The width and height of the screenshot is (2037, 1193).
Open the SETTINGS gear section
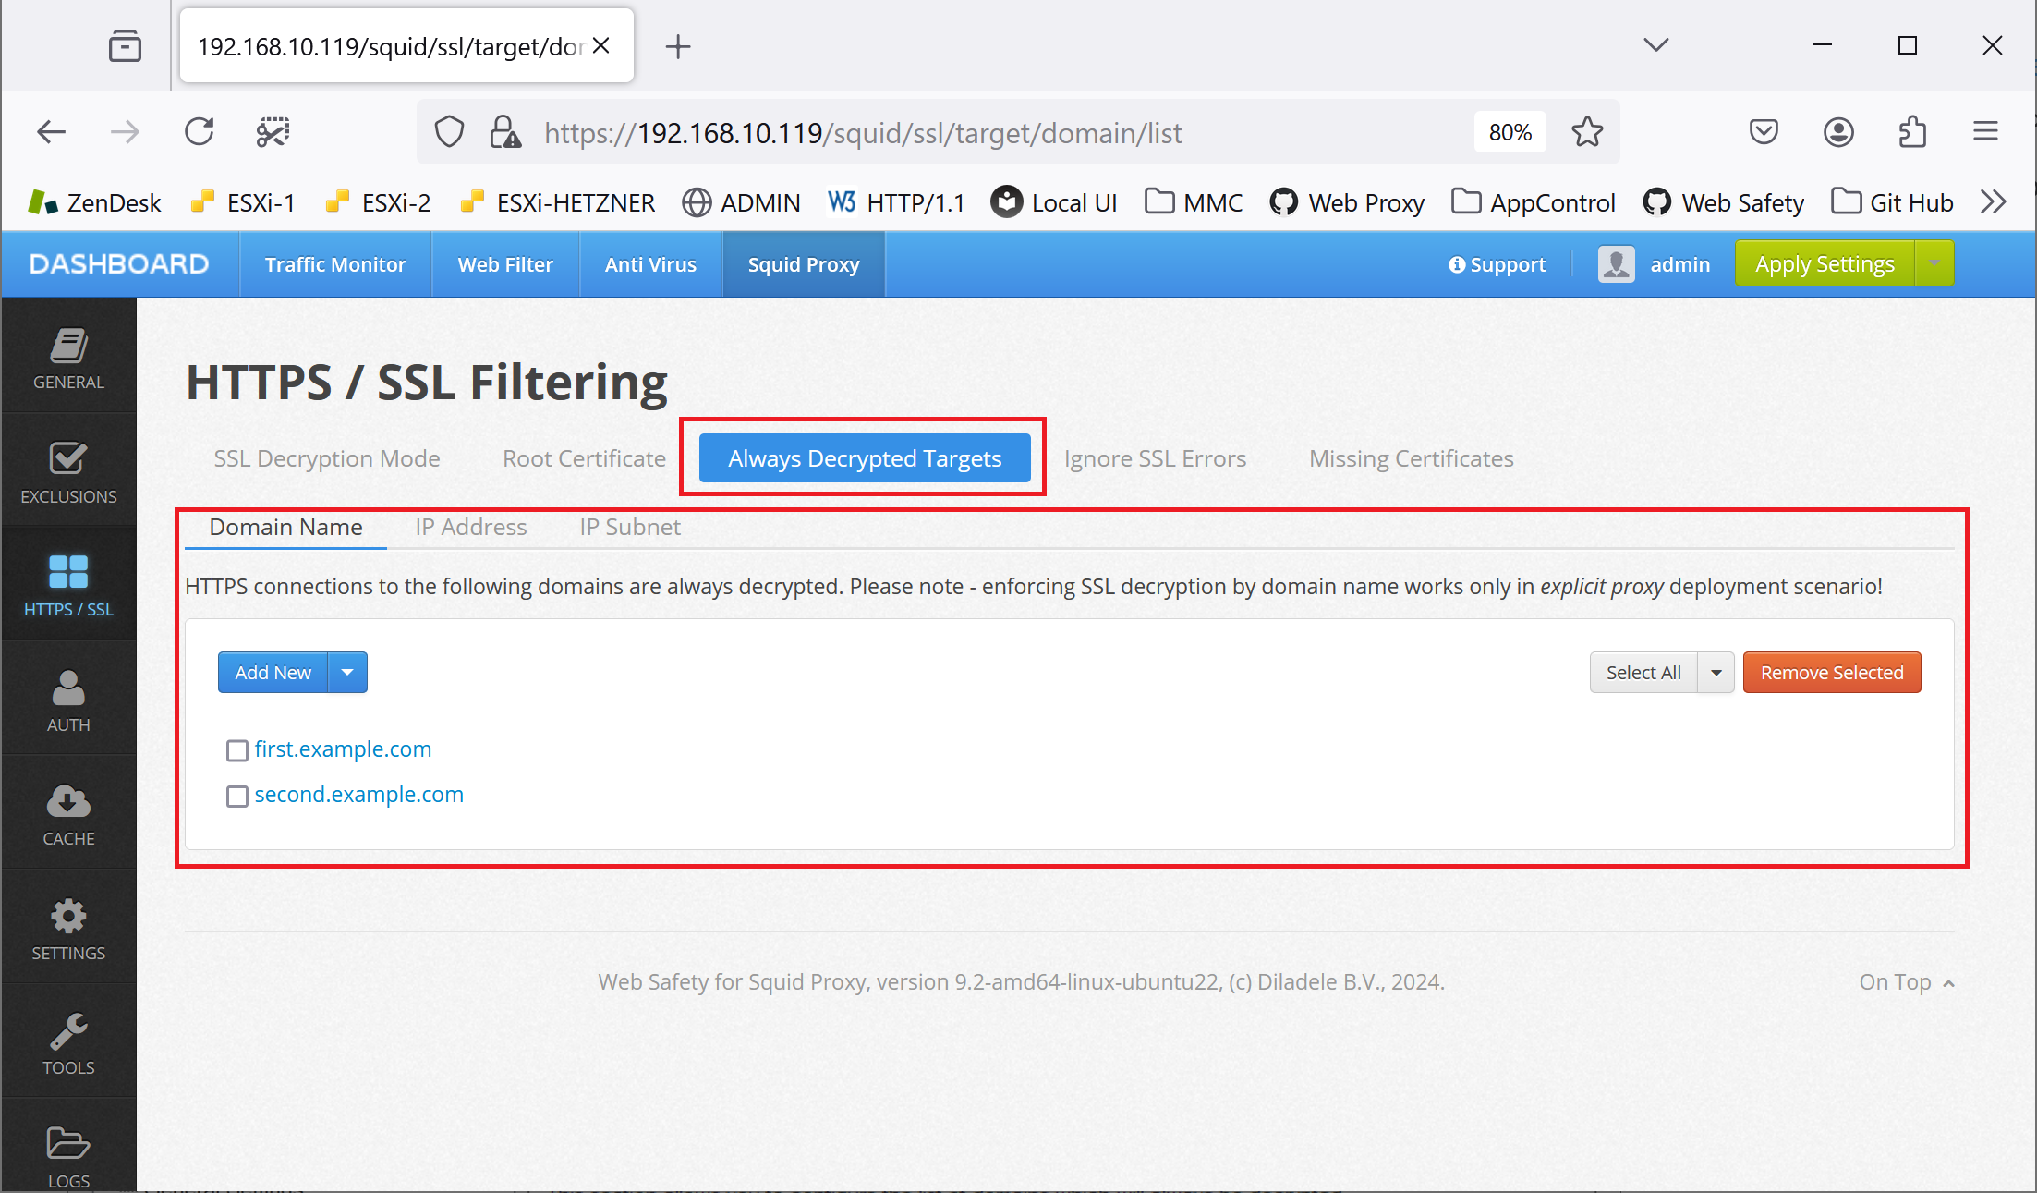coord(68,929)
